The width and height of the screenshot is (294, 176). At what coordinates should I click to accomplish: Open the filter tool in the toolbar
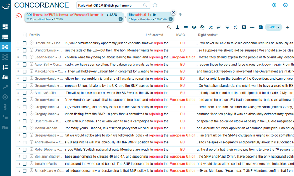(x=227, y=27)
